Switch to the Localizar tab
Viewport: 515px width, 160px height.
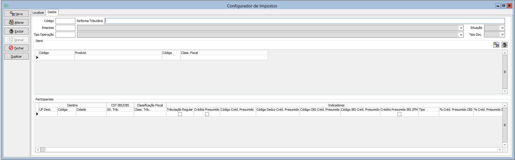[38, 13]
